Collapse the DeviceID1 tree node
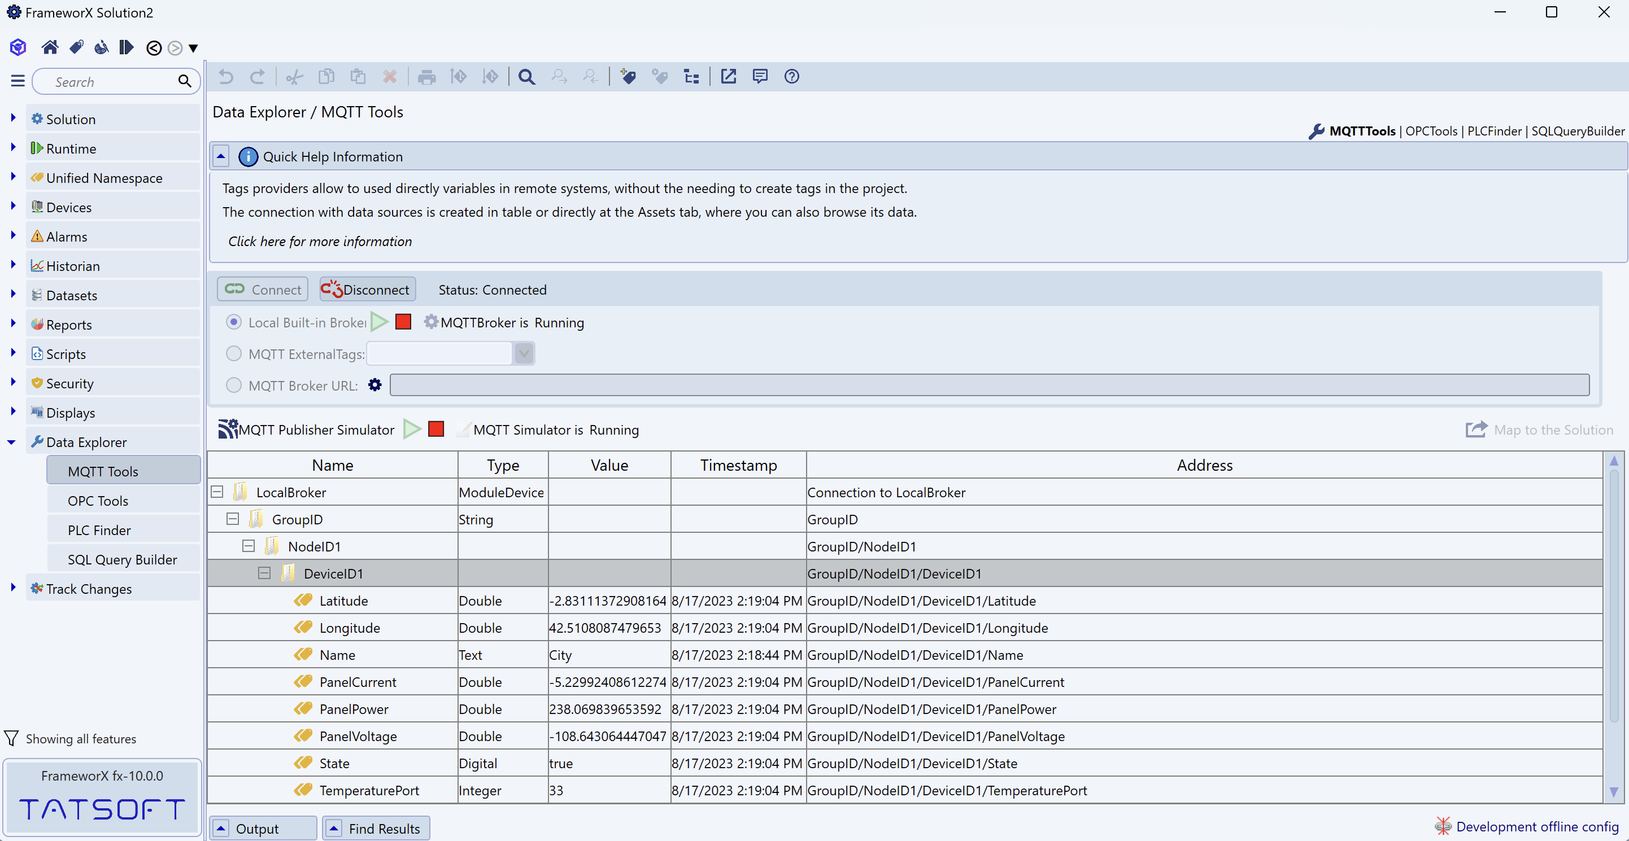This screenshot has height=841, width=1629. (x=264, y=573)
